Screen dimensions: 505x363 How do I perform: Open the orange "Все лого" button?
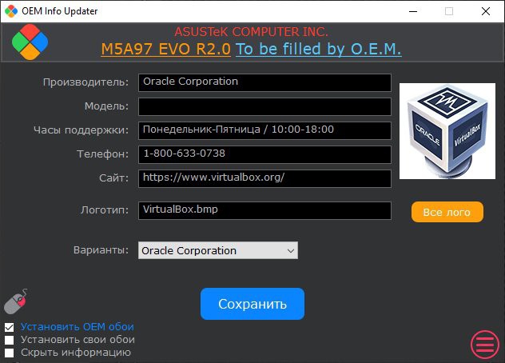(x=447, y=212)
